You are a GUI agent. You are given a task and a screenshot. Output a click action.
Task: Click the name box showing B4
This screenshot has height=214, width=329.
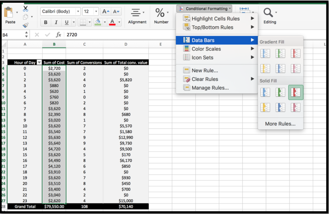click(12, 35)
